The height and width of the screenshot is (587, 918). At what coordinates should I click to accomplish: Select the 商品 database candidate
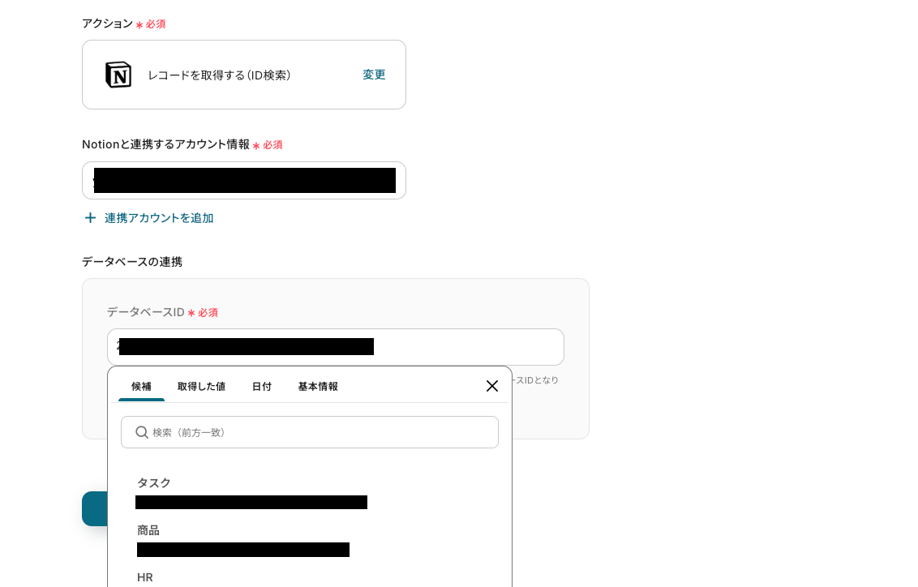coord(243,540)
